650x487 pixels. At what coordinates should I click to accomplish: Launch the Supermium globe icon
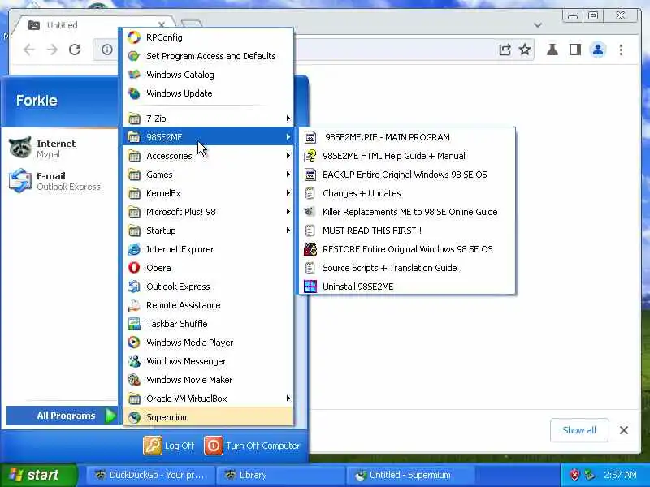point(134,417)
